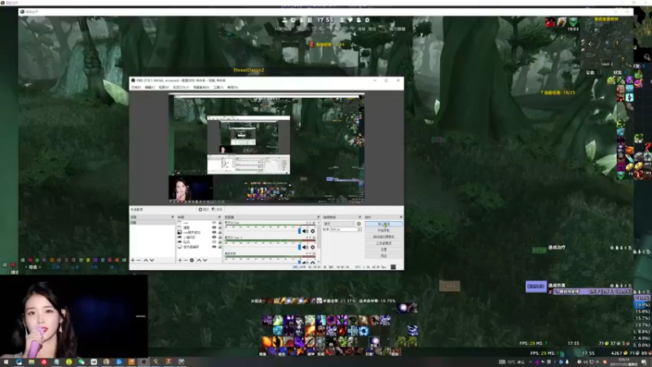Viewport: 652px width, 367px height.
Task: Open the OBS 视图 (View) menu
Action: point(165,87)
